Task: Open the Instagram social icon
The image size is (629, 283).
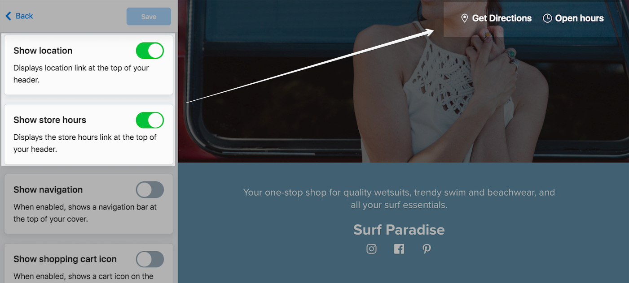Action: click(371, 249)
